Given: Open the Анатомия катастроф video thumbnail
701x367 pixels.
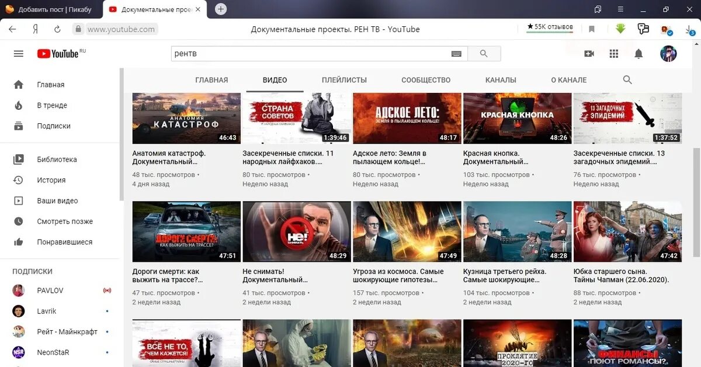Looking at the screenshot, I should pyautogui.click(x=186, y=119).
